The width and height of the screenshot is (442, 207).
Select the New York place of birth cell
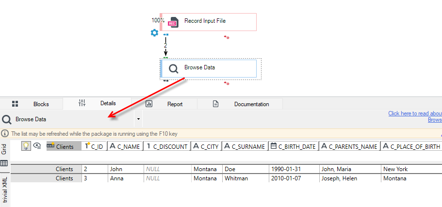tap(411, 169)
